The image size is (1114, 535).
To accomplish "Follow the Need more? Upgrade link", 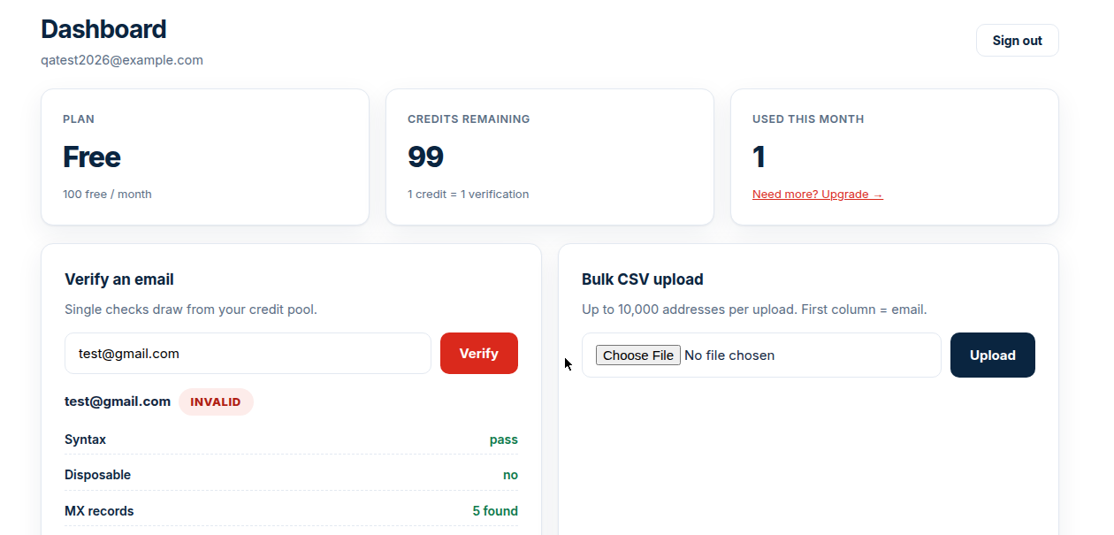I will tap(817, 195).
